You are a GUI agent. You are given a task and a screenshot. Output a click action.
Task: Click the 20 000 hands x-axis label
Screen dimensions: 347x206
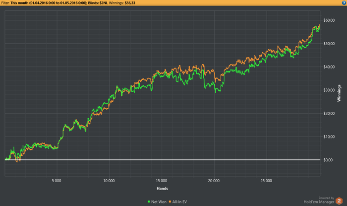[214, 181]
